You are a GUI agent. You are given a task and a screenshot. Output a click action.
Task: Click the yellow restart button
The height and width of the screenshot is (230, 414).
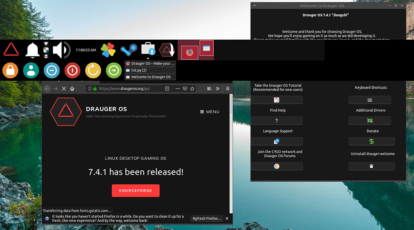point(93,71)
